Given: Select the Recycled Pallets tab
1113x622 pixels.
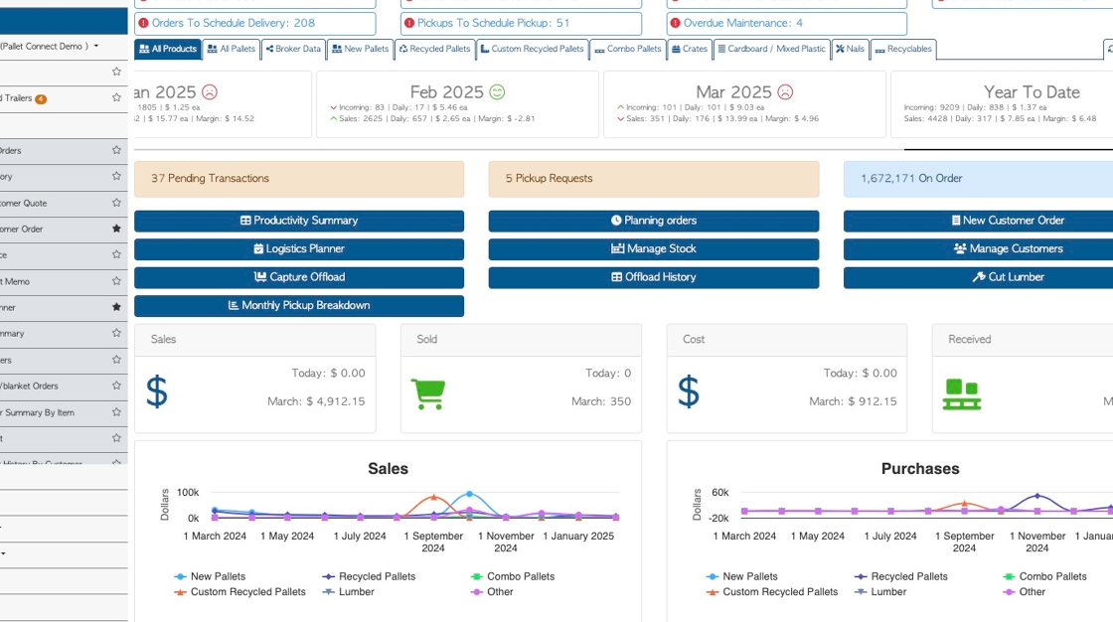Looking at the screenshot, I should pos(434,49).
